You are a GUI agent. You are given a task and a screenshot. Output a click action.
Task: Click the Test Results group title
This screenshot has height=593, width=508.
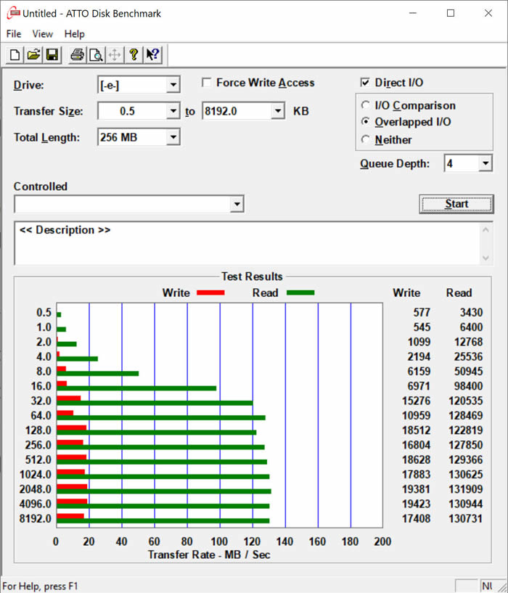tap(252, 277)
